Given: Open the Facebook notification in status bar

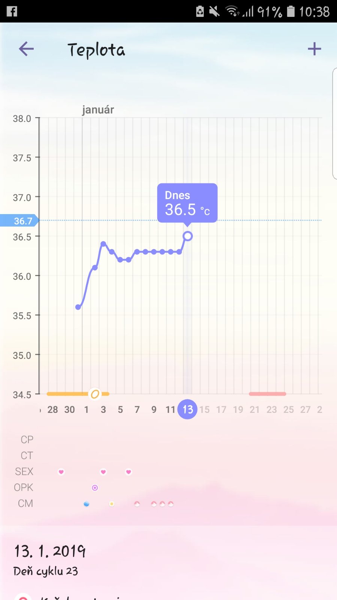Looking at the screenshot, I should coord(12,11).
